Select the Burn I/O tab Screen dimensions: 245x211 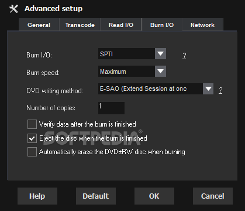pyautogui.click(x=162, y=25)
